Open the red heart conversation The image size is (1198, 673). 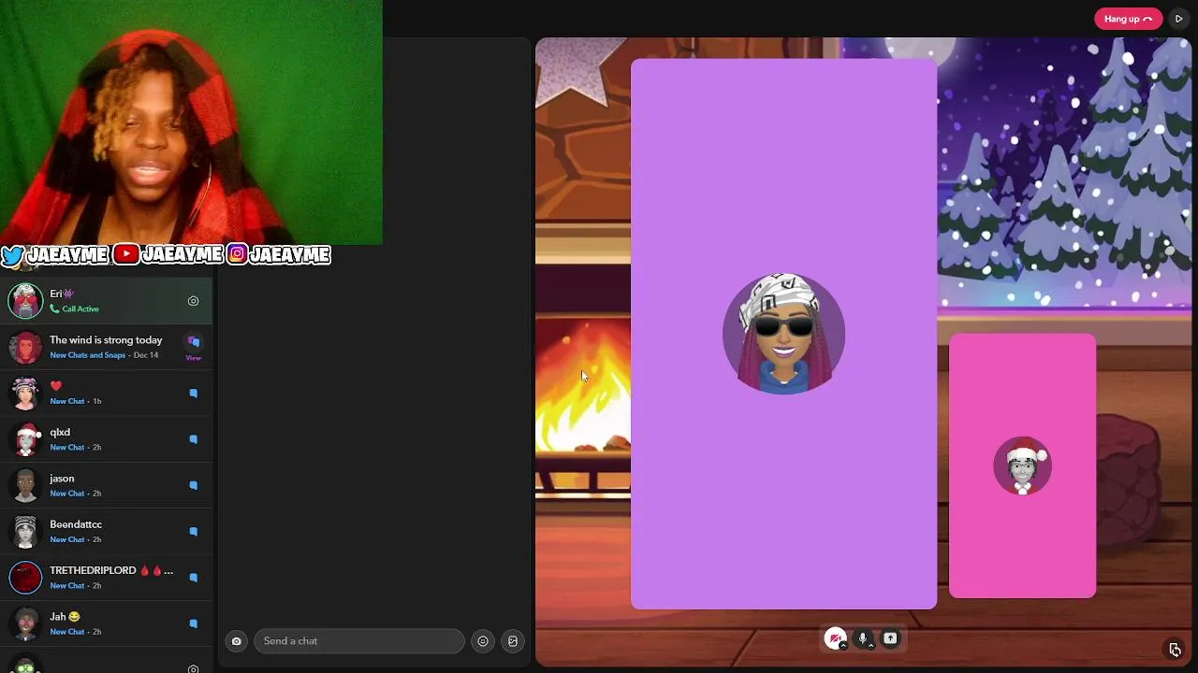pos(106,393)
